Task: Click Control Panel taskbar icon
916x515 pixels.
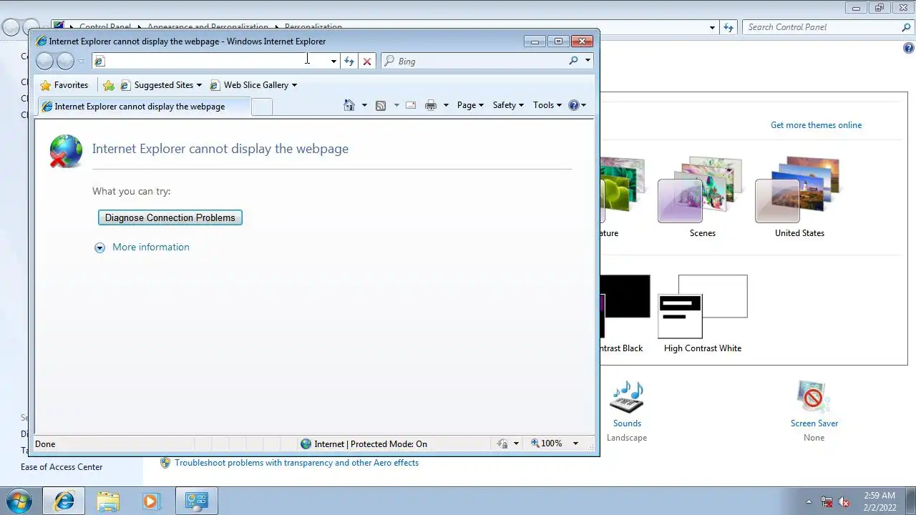Action: tap(196, 501)
